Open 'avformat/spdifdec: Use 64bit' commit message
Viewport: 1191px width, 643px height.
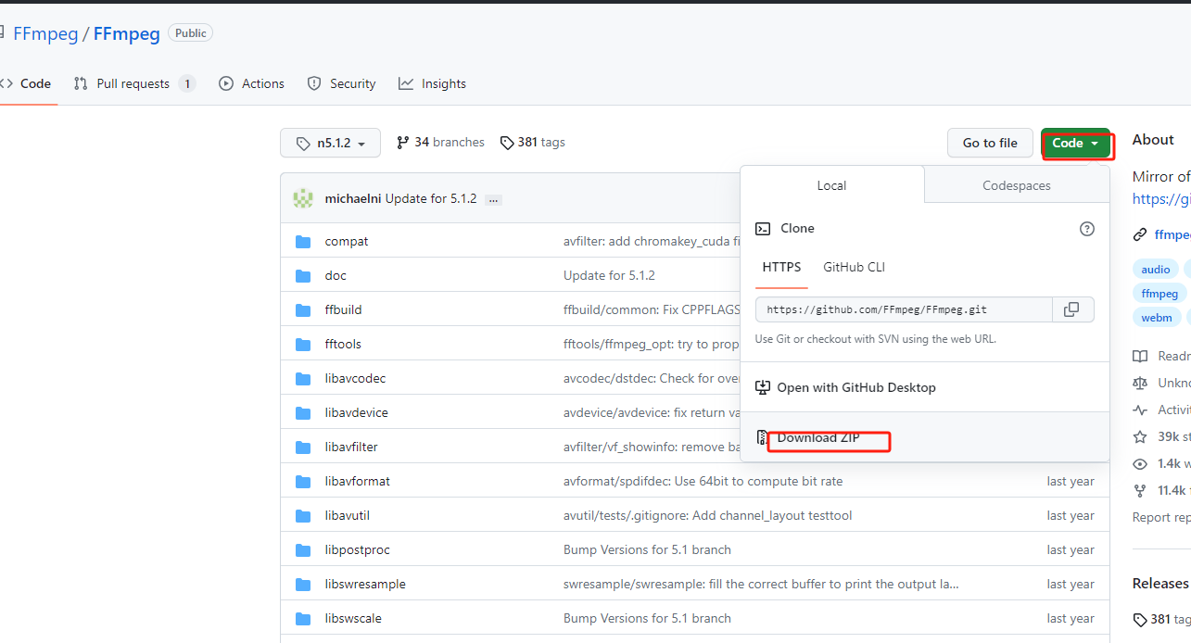[x=703, y=481]
